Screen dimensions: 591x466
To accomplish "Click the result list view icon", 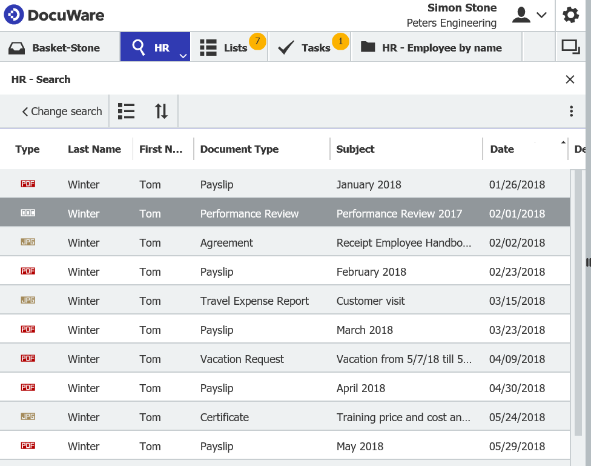I will (x=126, y=112).
